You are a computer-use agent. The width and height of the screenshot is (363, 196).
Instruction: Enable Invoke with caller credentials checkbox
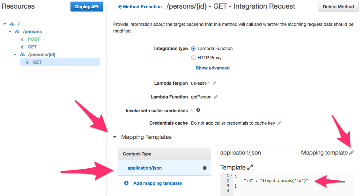click(193, 110)
